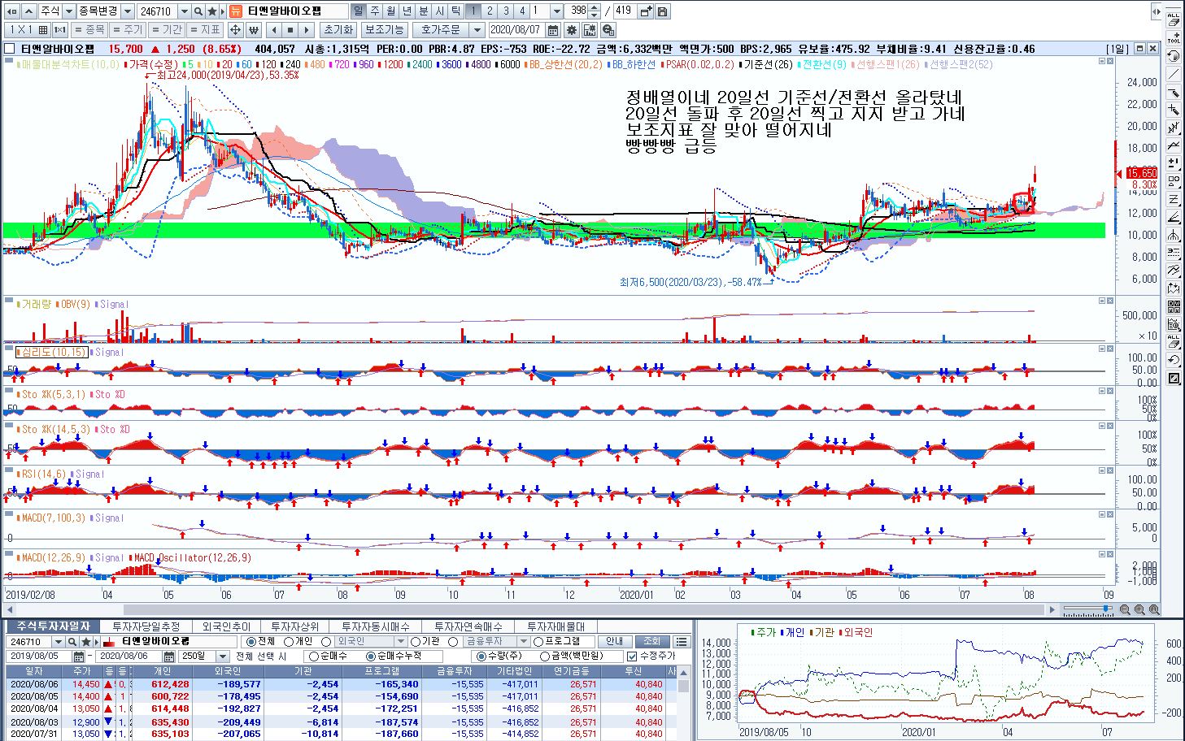Click the save chart floppy disk icon
This screenshot has width=1185, height=741.
663,11
